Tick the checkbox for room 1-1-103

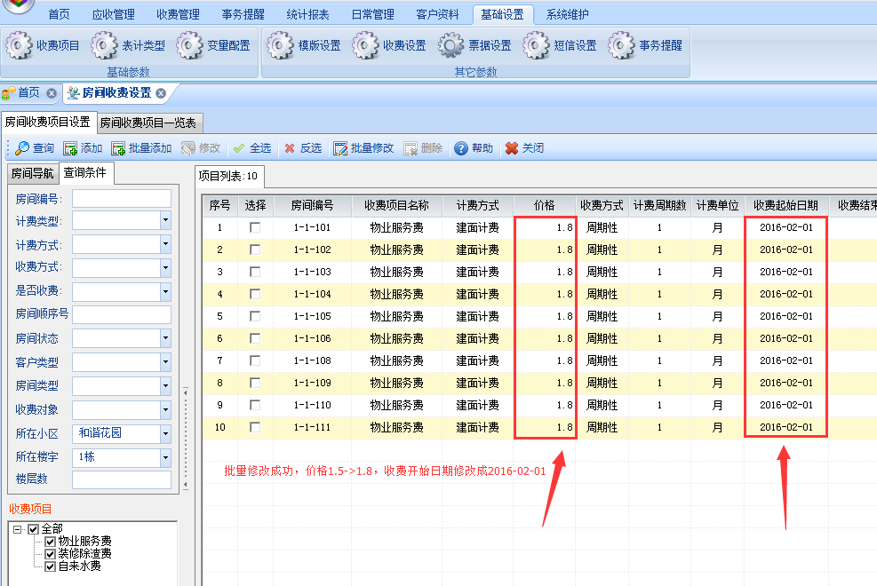click(x=255, y=272)
